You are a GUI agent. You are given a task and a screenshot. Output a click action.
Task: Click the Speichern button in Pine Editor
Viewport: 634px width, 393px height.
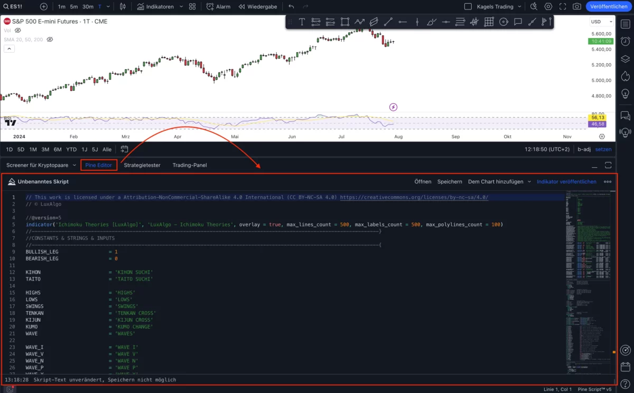[450, 181]
